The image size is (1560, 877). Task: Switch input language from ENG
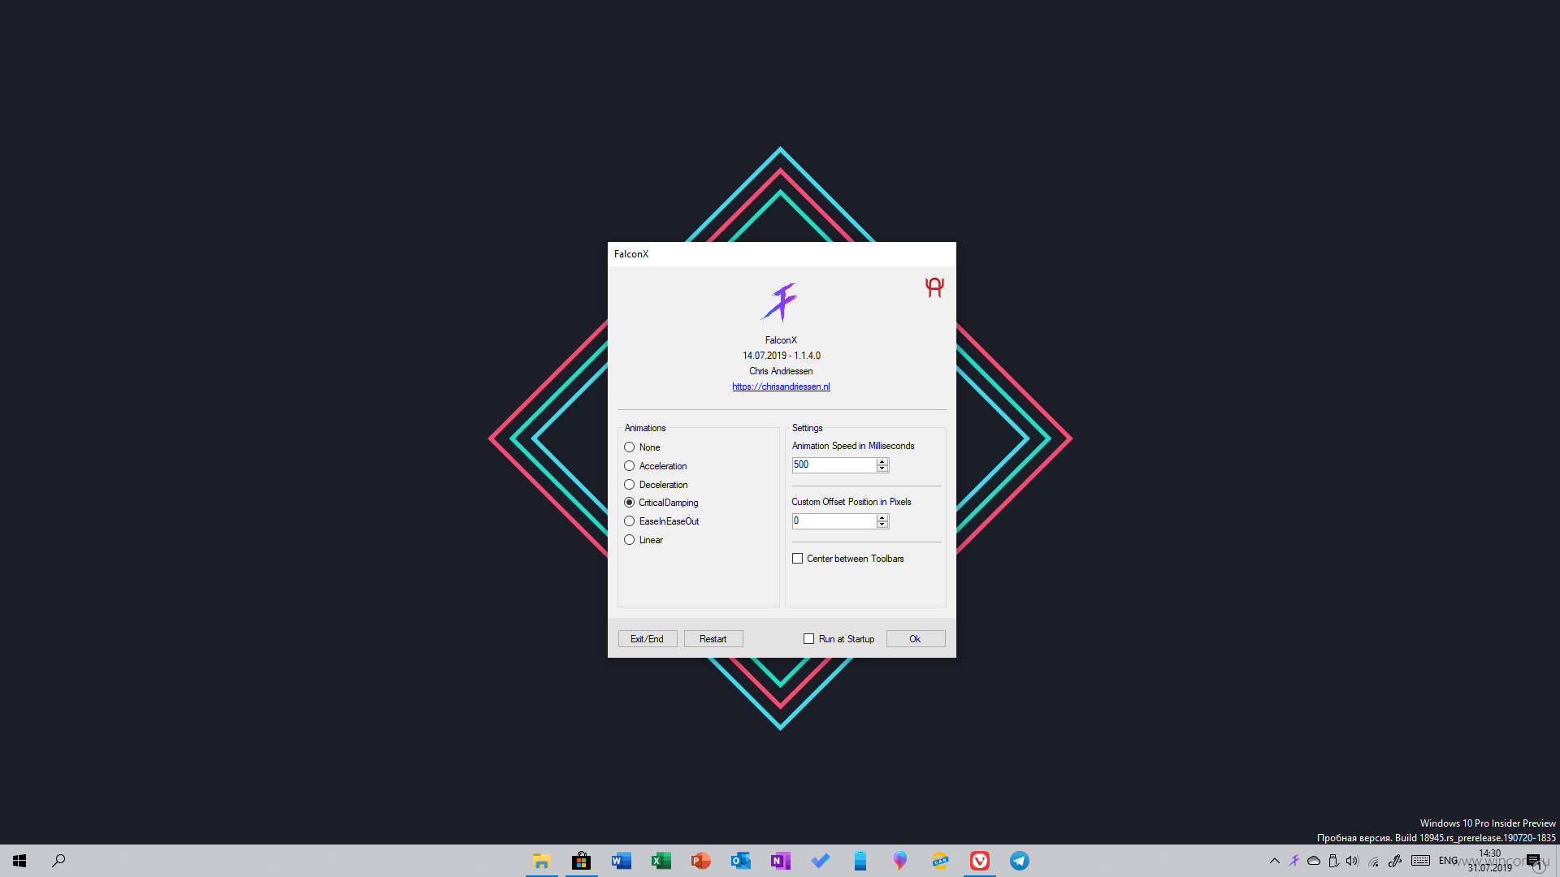1449,861
